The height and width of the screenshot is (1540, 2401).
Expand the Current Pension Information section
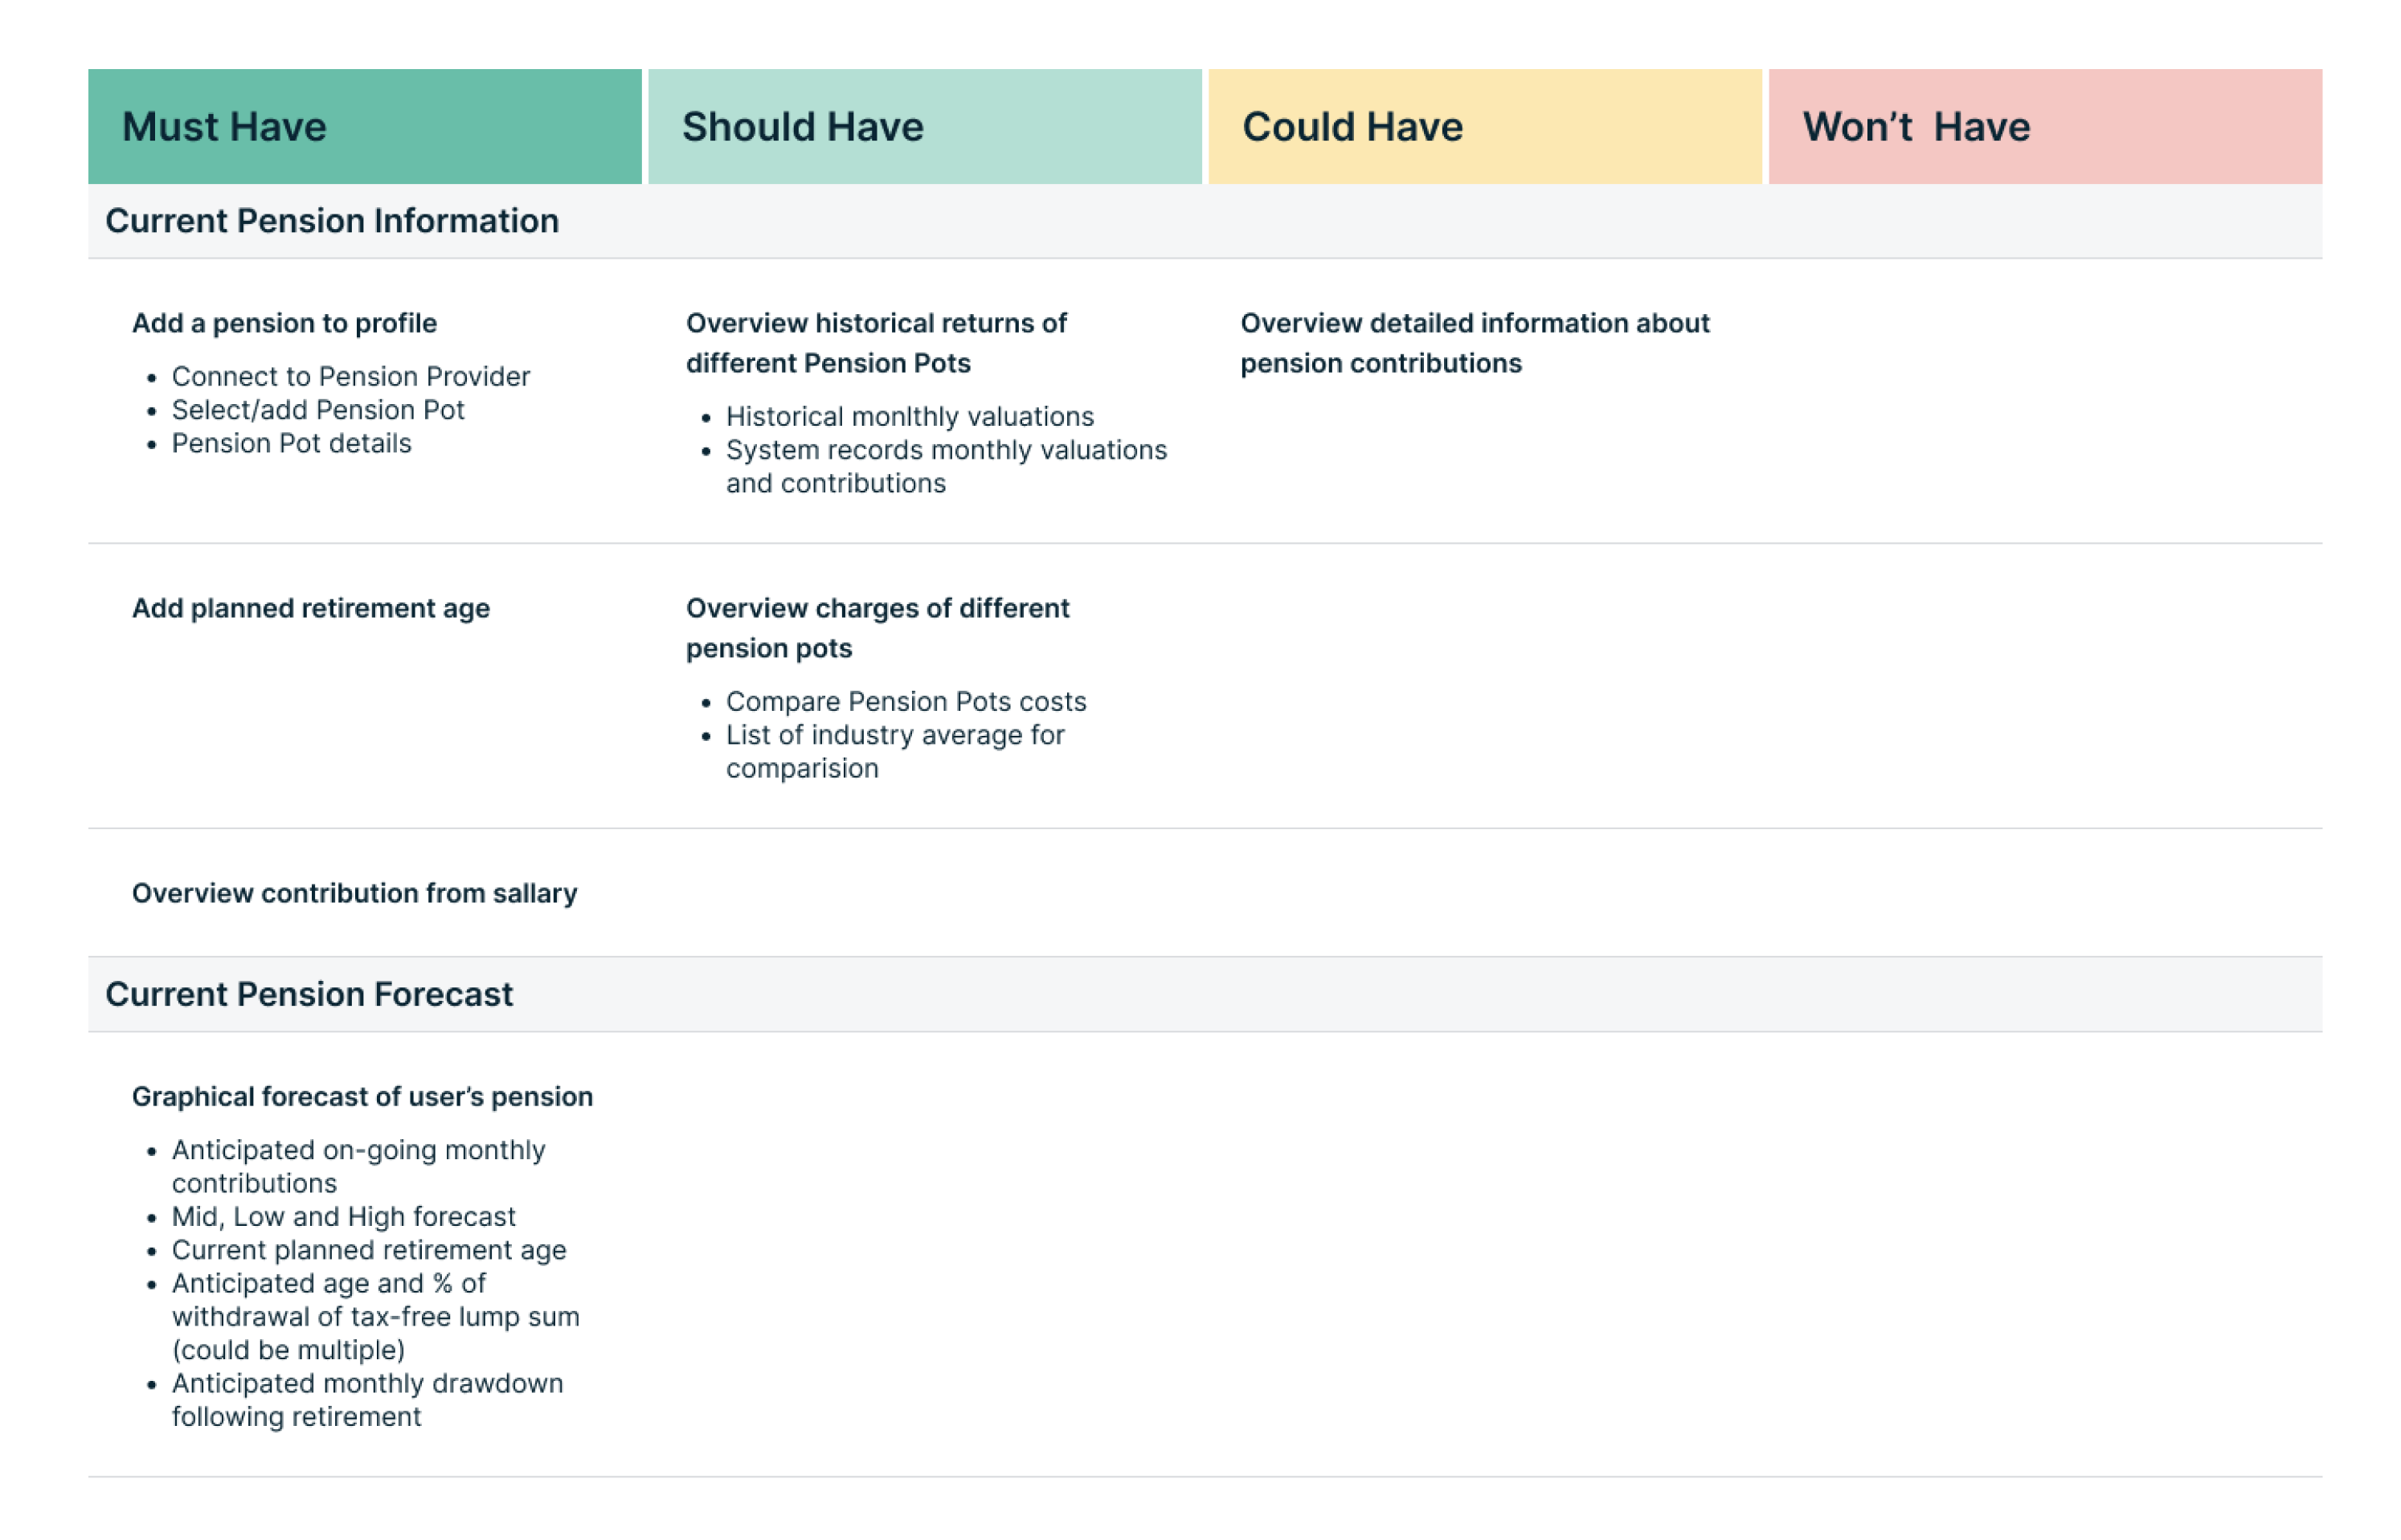tap(333, 221)
